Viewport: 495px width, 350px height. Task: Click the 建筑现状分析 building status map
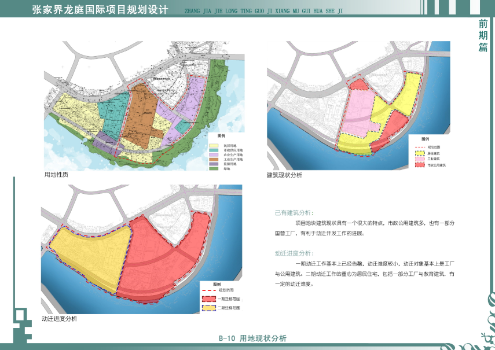coord(358,106)
